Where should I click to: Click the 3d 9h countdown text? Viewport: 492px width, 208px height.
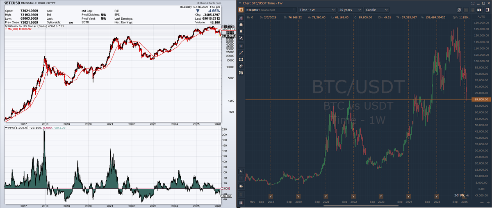pos(459,195)
